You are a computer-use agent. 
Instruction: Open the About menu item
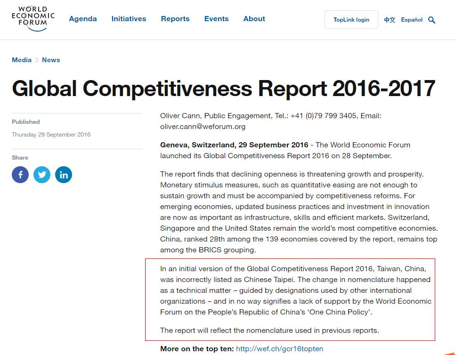tap(254, 19)
